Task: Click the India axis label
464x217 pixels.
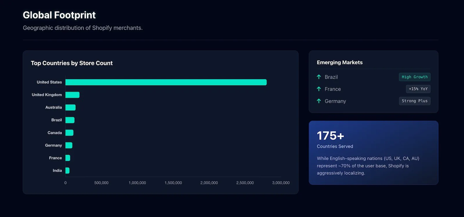Action: [57, 170]
